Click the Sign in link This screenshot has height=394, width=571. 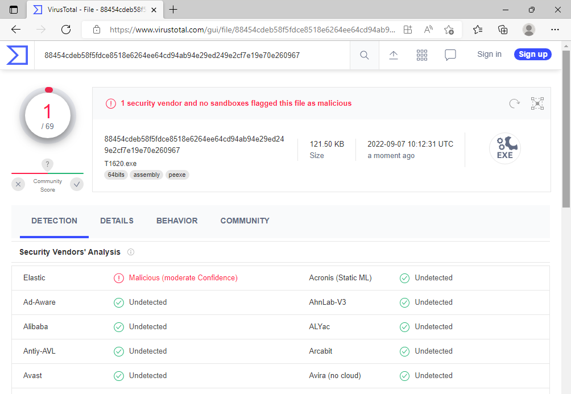(x=489, y=54)
